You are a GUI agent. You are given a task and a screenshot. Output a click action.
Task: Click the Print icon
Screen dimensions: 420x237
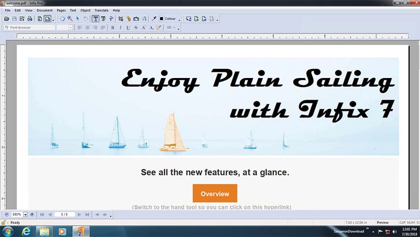[x=30, y=19]
